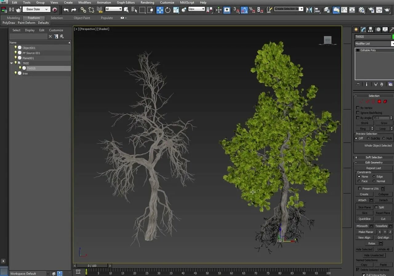This screenshot has width=394, height=276.
Task: Check Ignore Backfacing option
Action: point(358,113)
